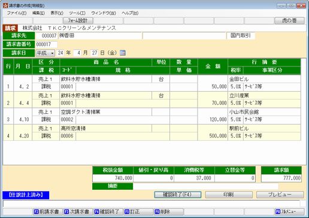Click the 税抜金額 total 740,000

point(113,178)
